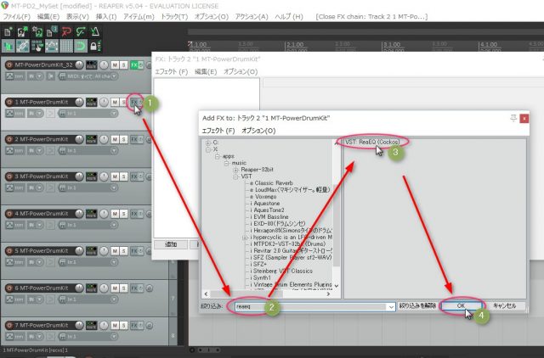Mute the 1 MT-PowerDrumKit track
544x358 pixels.
click(x=115, y=102)
